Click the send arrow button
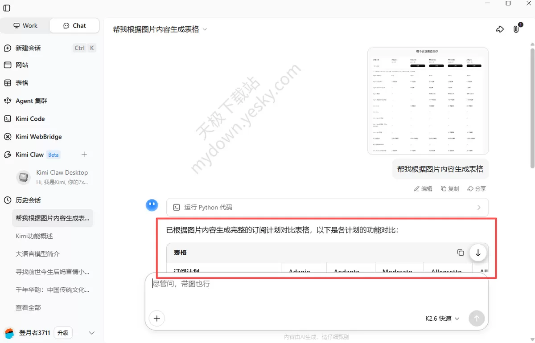The image size is (535, 343). [477, 318]
